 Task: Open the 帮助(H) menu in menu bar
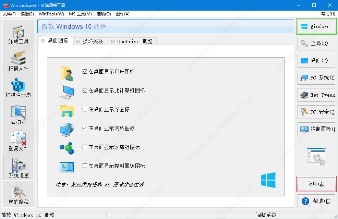328,14
